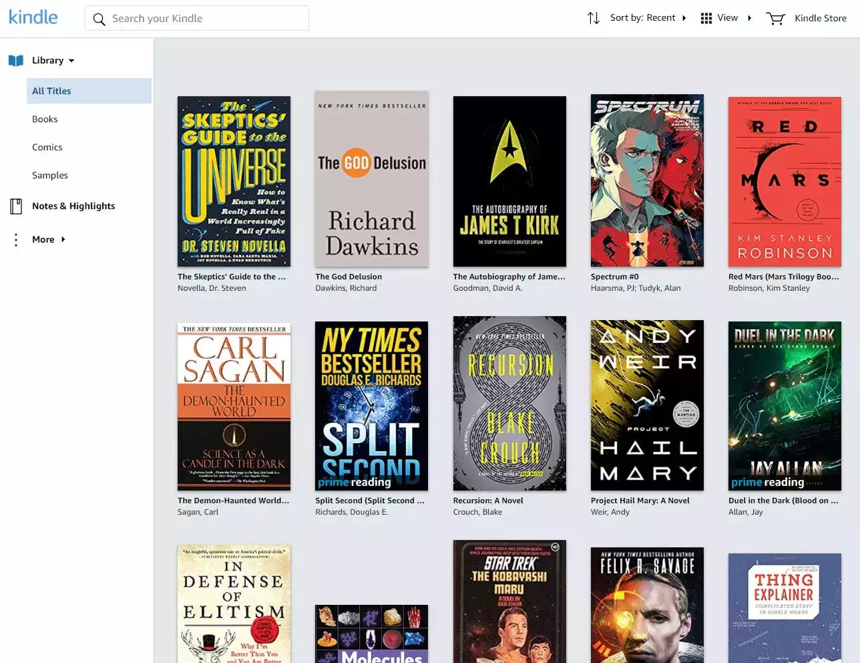Open the Project Hail Mary cover
860x663 pixels.
tap(647, 406)
